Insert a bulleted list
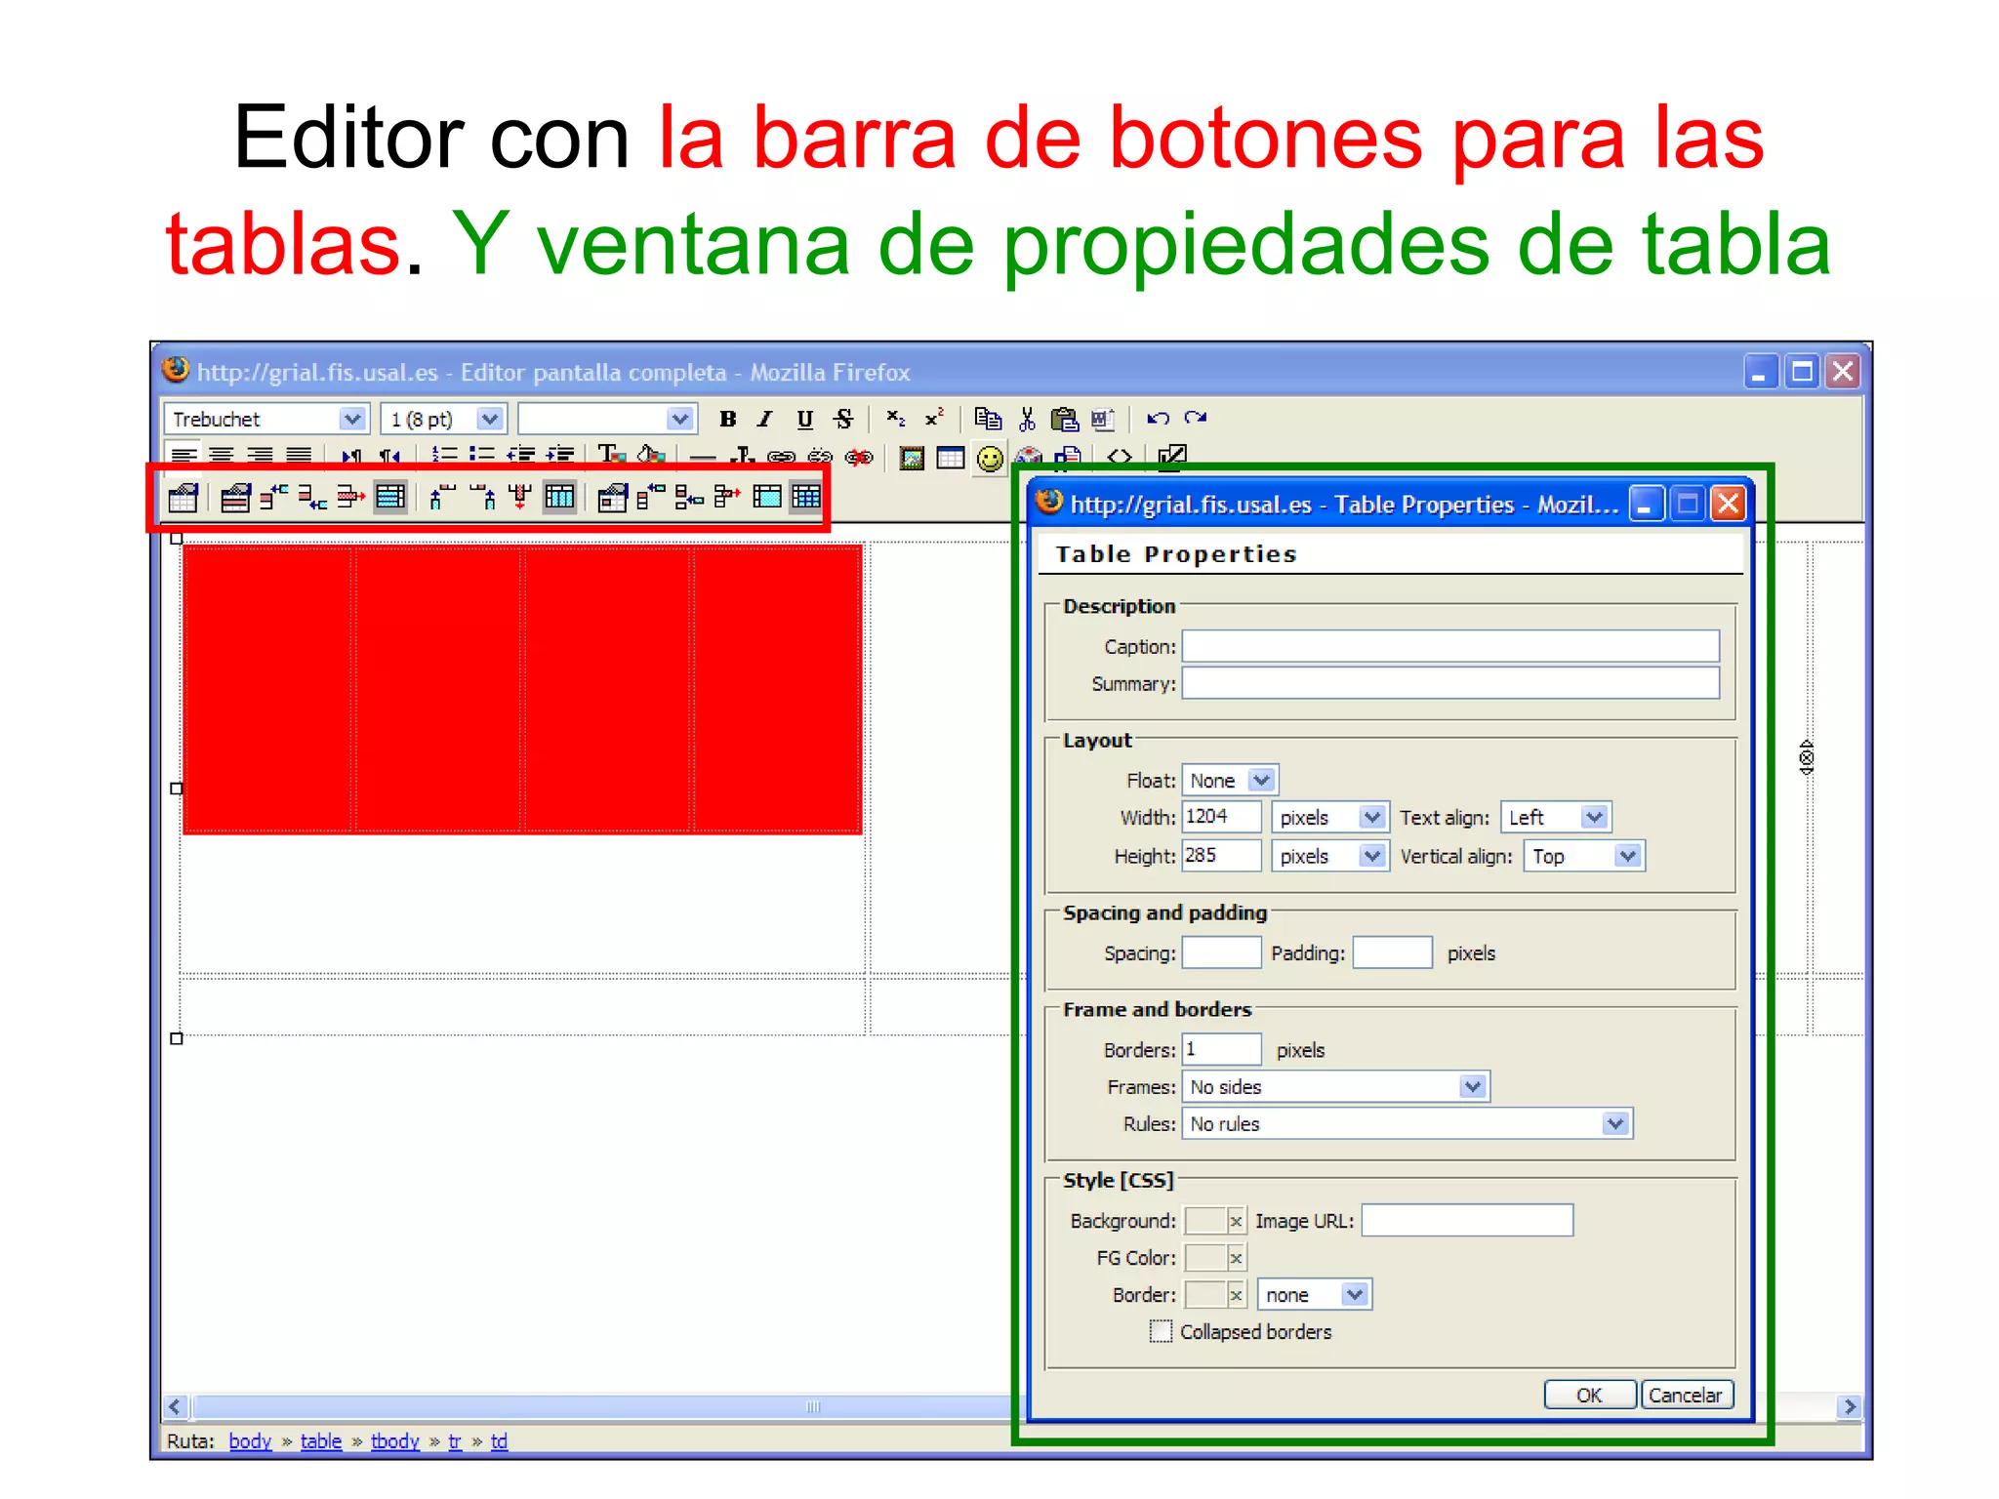 pyautogui.click(x=482, y=455)
